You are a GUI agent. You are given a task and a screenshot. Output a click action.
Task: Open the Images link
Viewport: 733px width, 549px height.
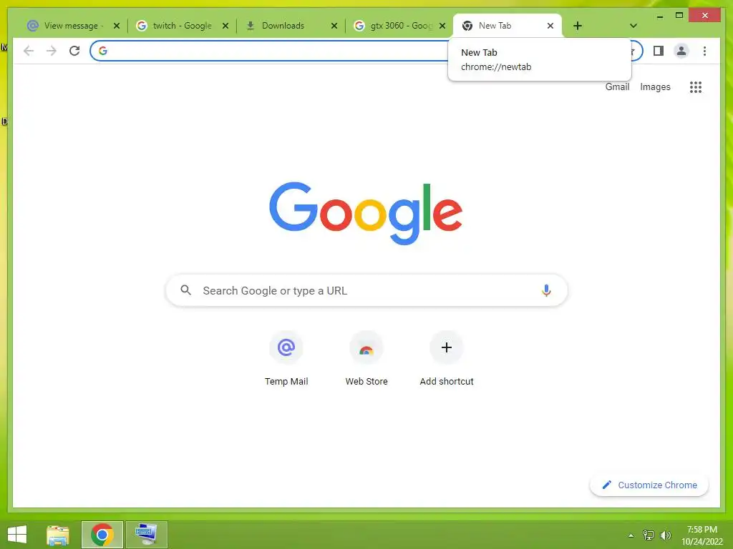655,86
